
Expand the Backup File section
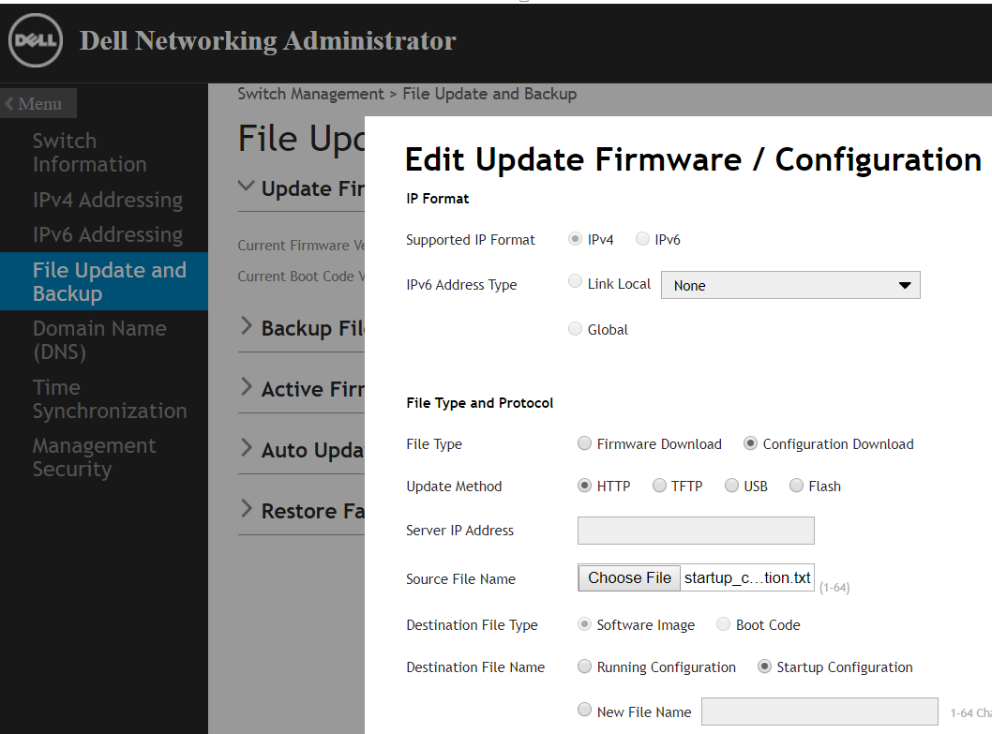pos(248,328)
